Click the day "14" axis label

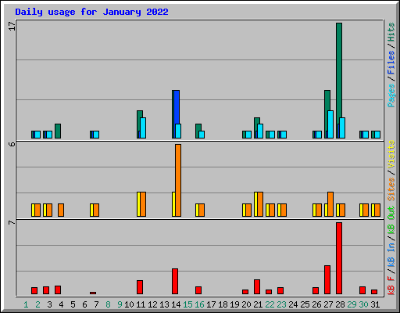click(176, 304)
